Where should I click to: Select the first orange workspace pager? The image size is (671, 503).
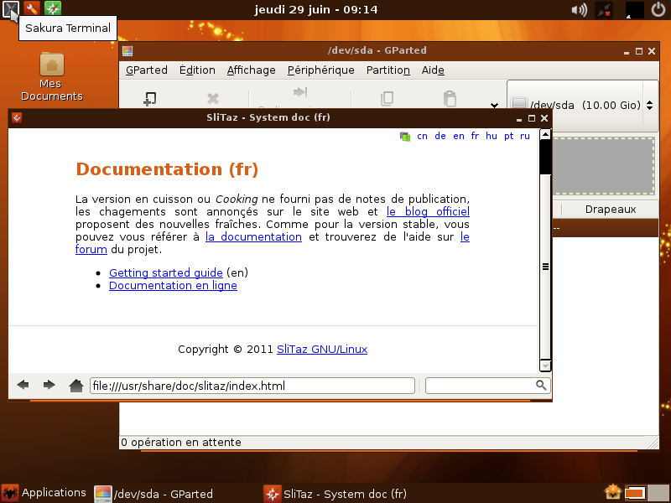tap(635, 493)
